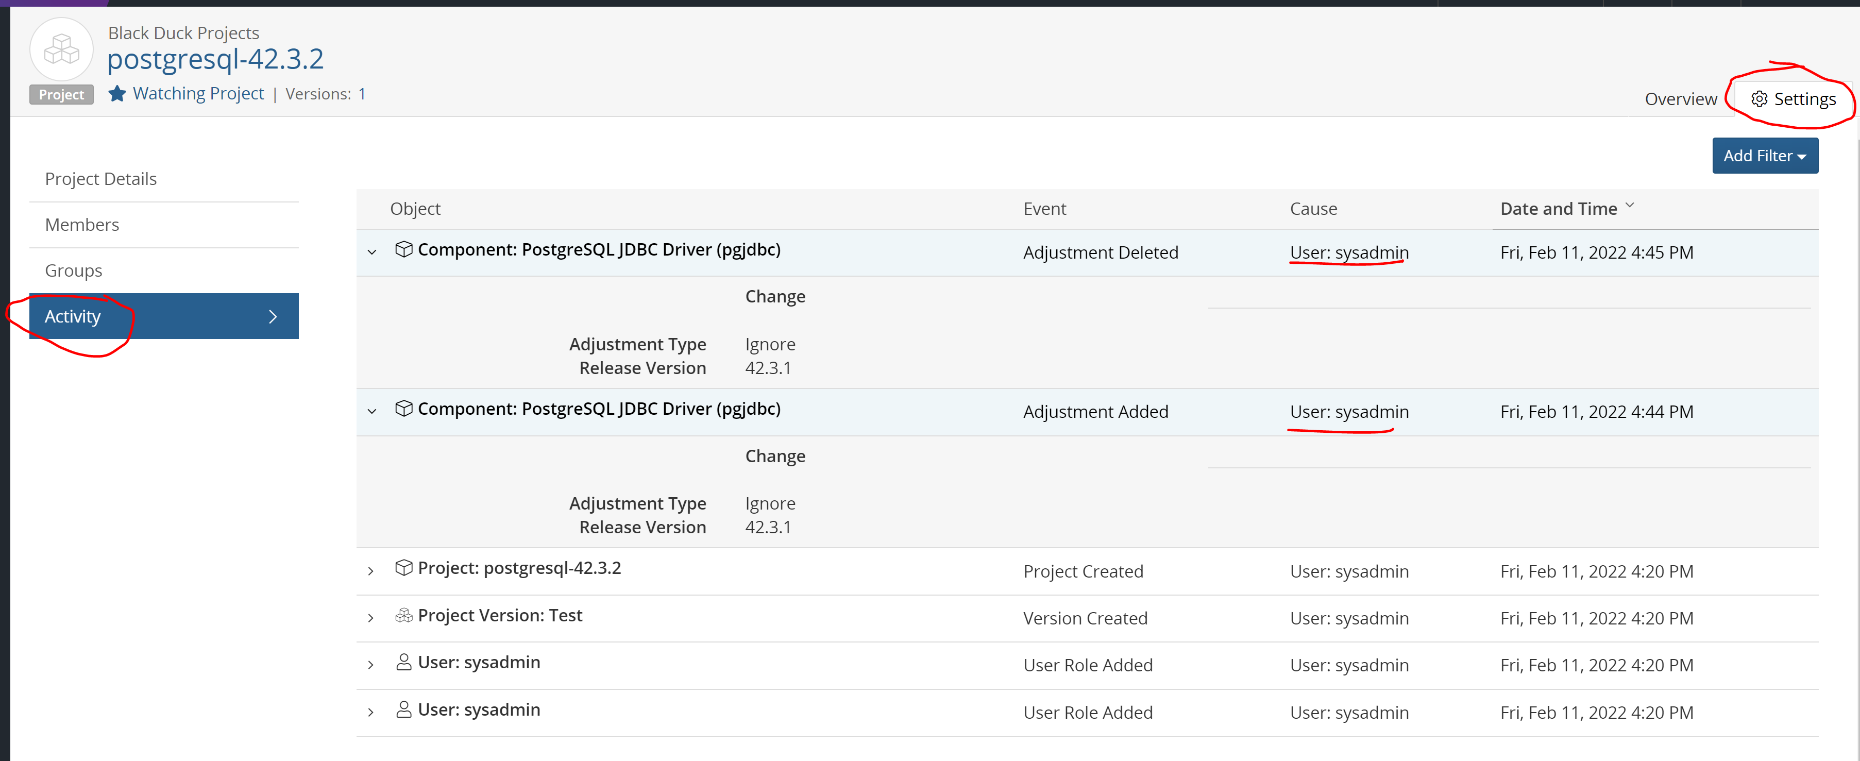Click the Fri, Feb 11, 2022 4:44 PM timestamp
The width and height of the screenshot is (1860, 761).
tap(1596, 412)
